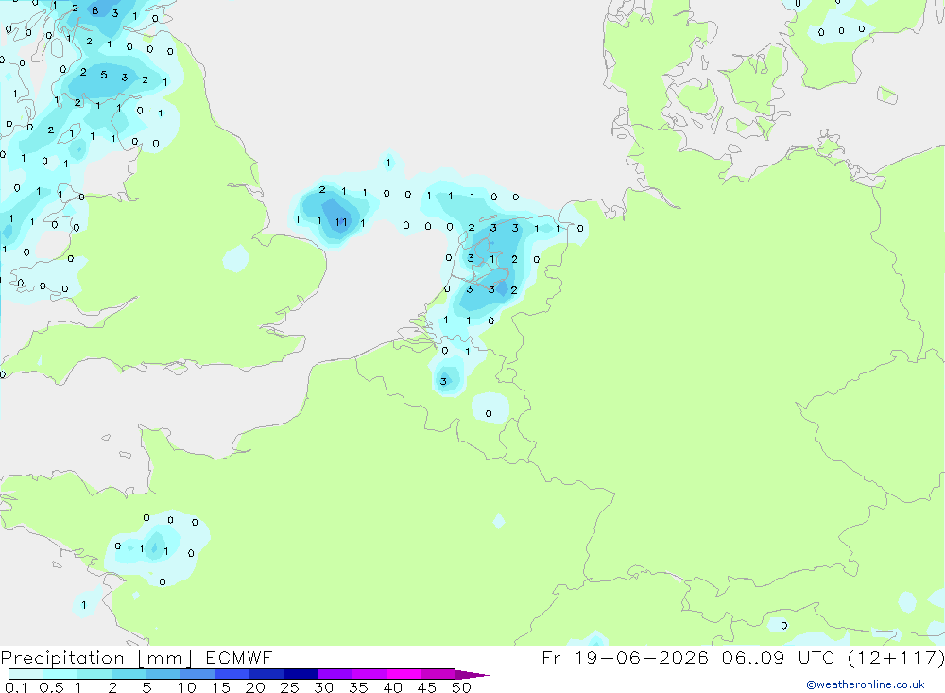Click the isolated '3' value over Belgium
The width and height of the screenshot is (945, 693).
click(443, 381)
